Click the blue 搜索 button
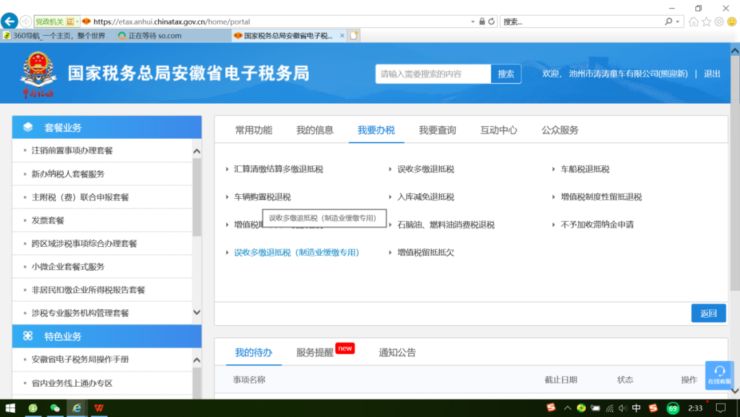740x417 pixels. [506, 73]
